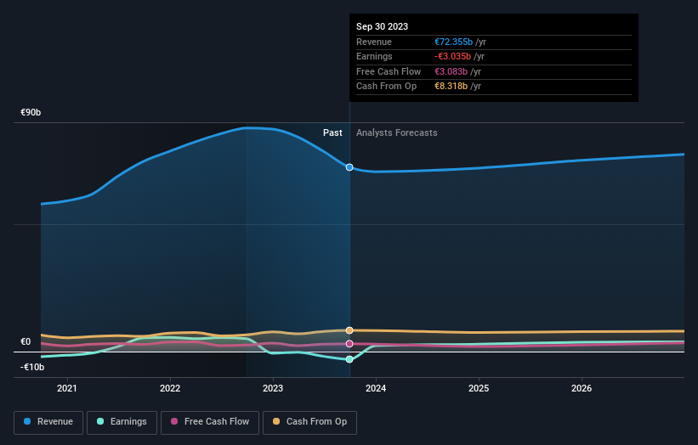Select the Revenue data point at Sep 2023

click(x=349, y=167)
